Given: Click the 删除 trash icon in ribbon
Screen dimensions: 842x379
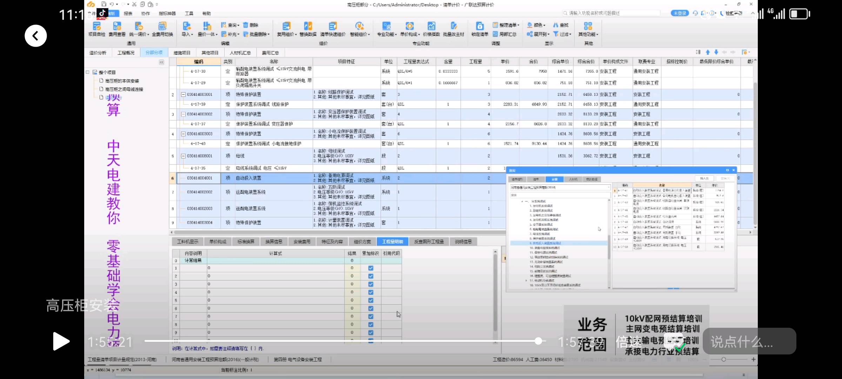Looking at the screenshot, I should (x=246, y=25).
